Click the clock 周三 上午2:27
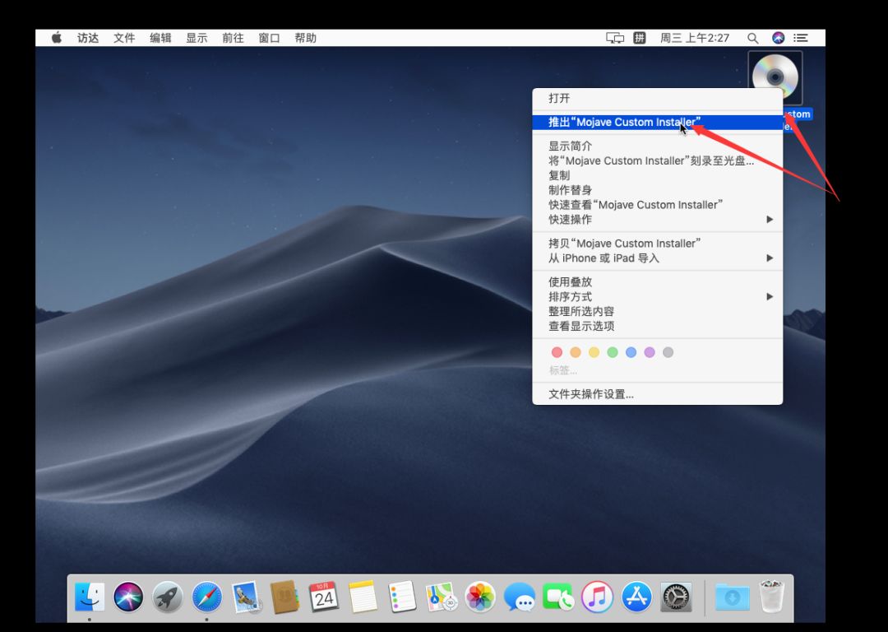 pos(695,38)
